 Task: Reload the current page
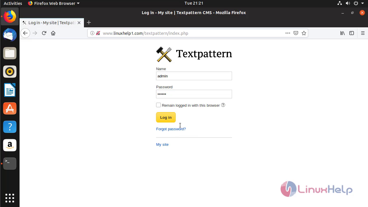44,33
